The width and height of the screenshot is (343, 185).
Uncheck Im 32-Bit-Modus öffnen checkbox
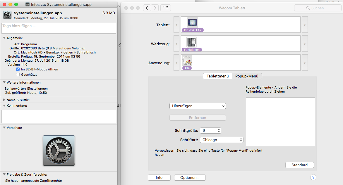click(x=18, y=69)
